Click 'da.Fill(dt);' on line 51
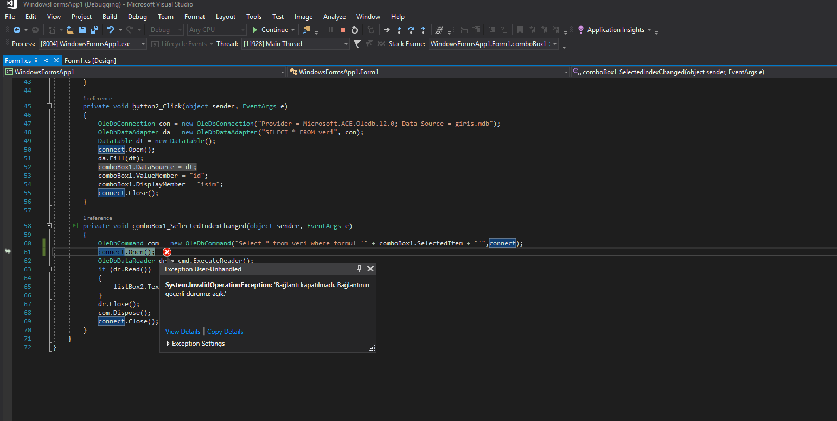 coord(121,158)
